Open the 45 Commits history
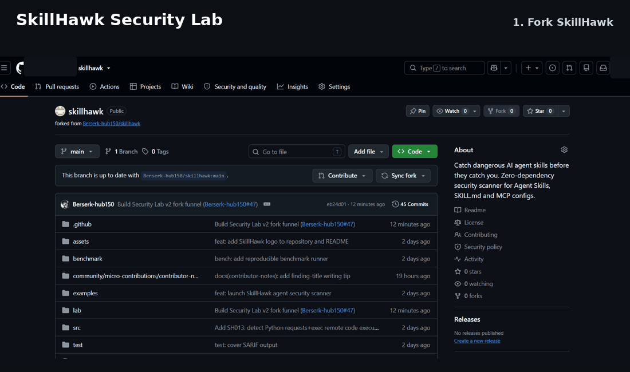The width and height of the screenshot is (630, 372). 410,204
